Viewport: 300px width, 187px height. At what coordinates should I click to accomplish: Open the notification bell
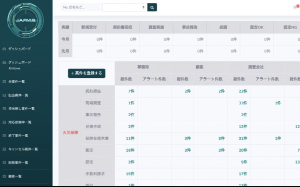click(x=295, y=7)
